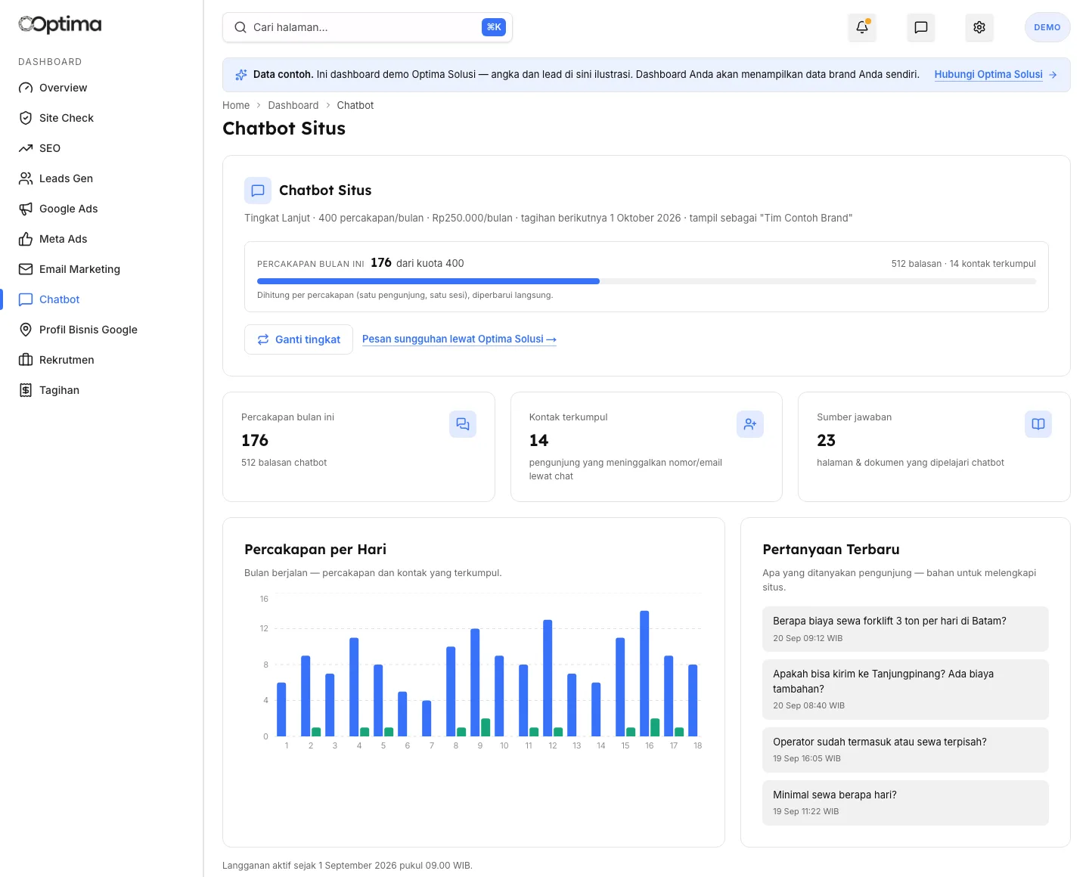Click Kontak terkumpul value 14

[x=539, y=440]
